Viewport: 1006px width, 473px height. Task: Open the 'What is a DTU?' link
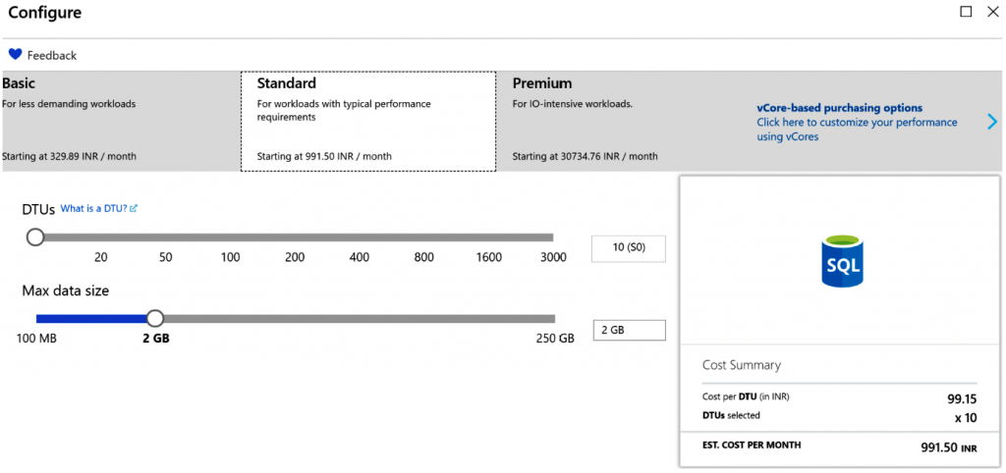coord(94,209)
